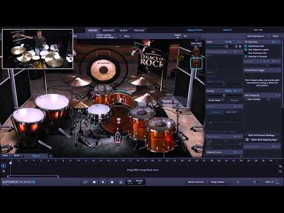The width and height of the screenshot is (284, 213).
Task: Select the scissors cut tool in timeline
Action: 4,171
